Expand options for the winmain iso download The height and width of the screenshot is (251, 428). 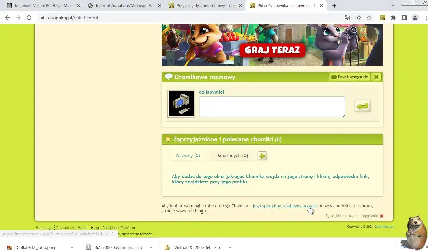[151, 247]
